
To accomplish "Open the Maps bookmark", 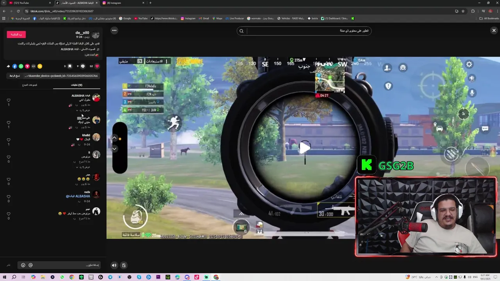I will [217, 18].
